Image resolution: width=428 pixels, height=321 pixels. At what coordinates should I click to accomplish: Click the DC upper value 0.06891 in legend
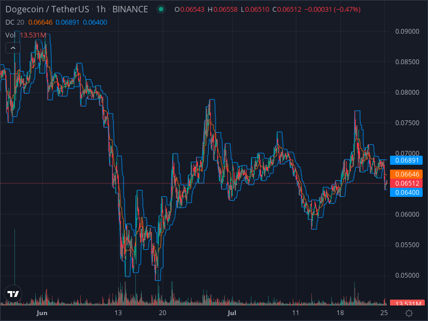[x=67, y=22]
